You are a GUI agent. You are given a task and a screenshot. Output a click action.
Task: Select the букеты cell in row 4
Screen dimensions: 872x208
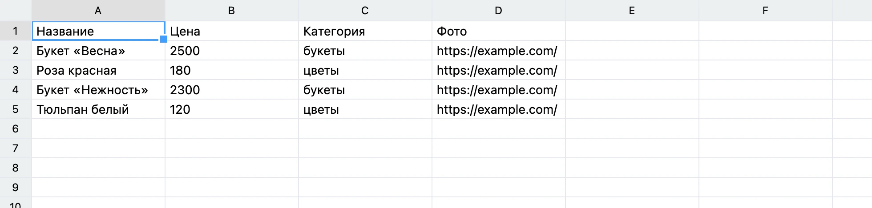365,90
